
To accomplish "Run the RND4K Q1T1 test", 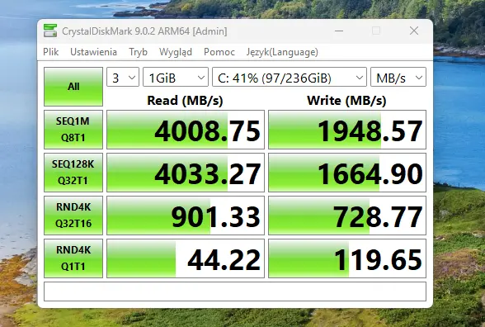I will click(73, 258).
